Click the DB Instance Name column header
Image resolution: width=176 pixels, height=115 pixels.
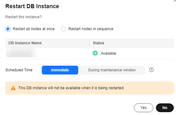point(25,43)
